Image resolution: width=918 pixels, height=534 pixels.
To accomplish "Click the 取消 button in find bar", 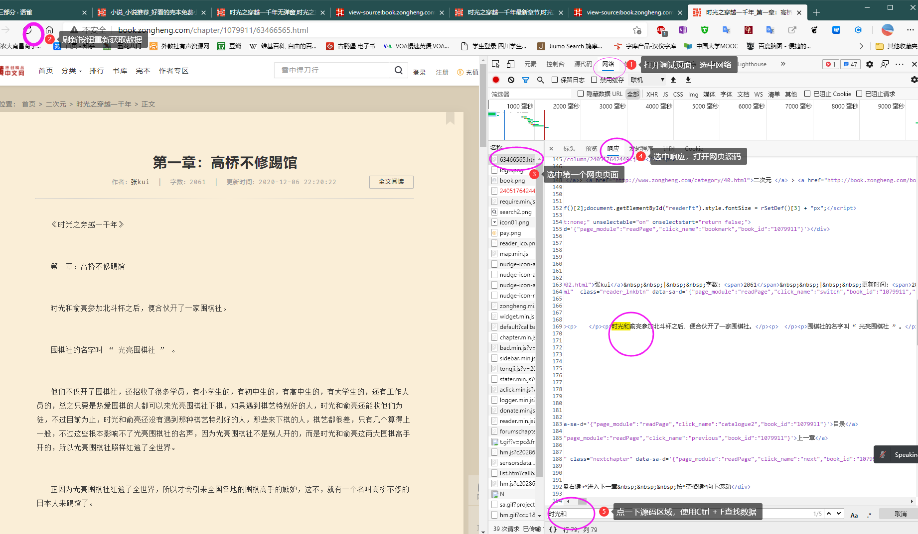I will [901, 514].
